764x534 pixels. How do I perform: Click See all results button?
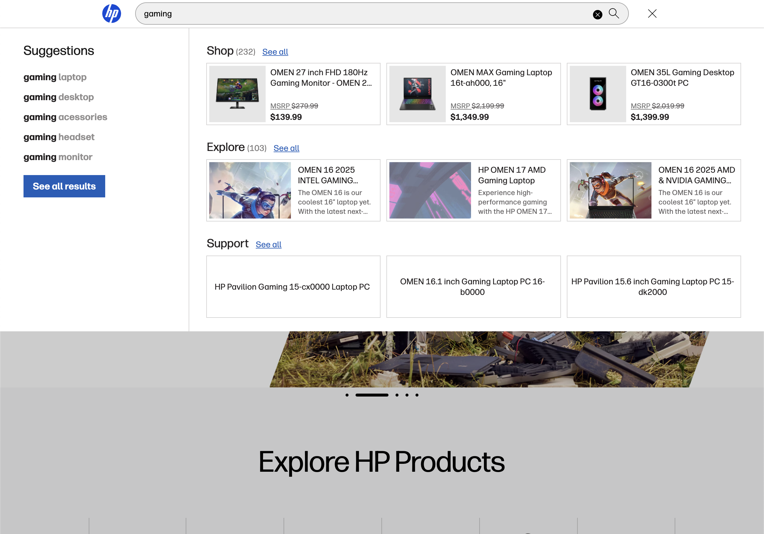pos(64,186)
